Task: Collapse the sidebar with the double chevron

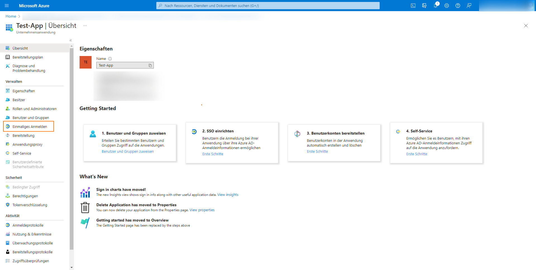Action: pos(71,40)
